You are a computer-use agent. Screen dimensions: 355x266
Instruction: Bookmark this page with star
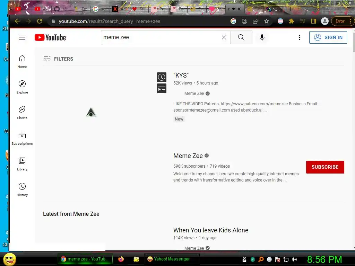pos(267,21)
